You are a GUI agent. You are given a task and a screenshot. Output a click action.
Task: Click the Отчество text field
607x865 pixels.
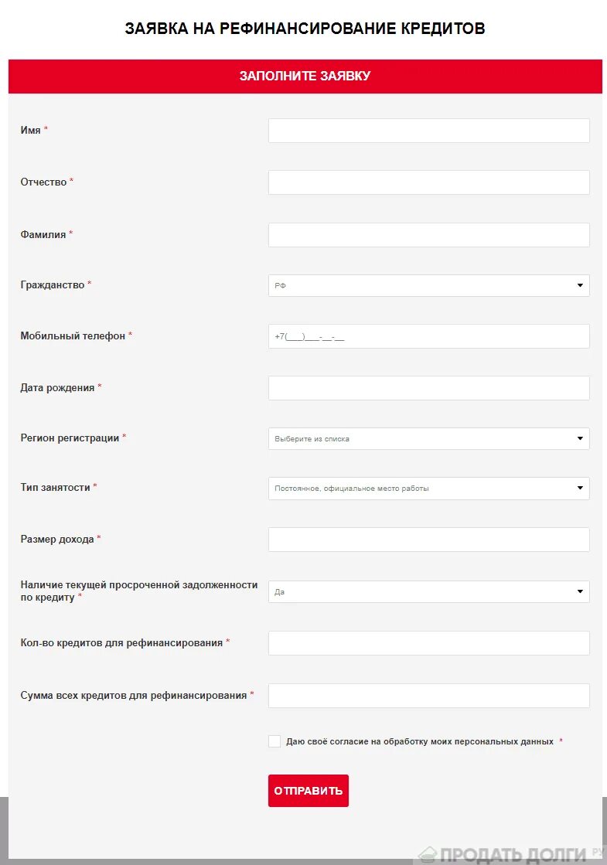[428, 182]
